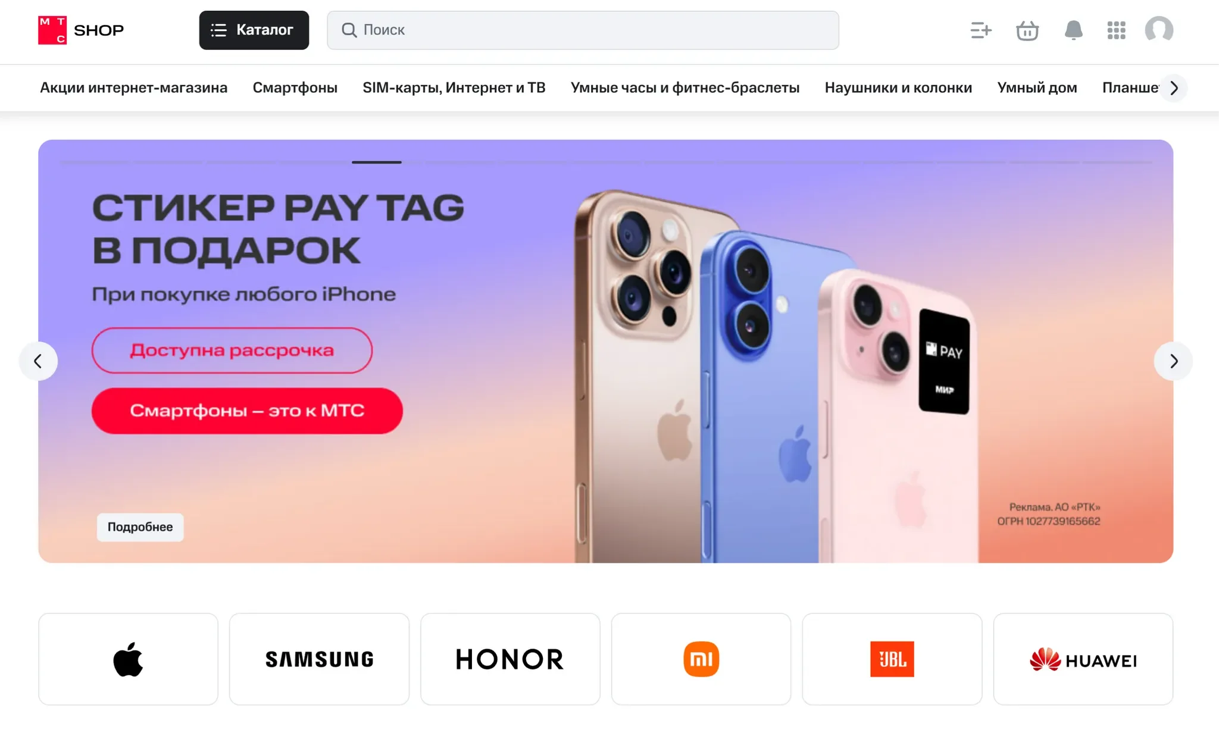
Task: Open the comparison list icon
Action: coord(981,30)
